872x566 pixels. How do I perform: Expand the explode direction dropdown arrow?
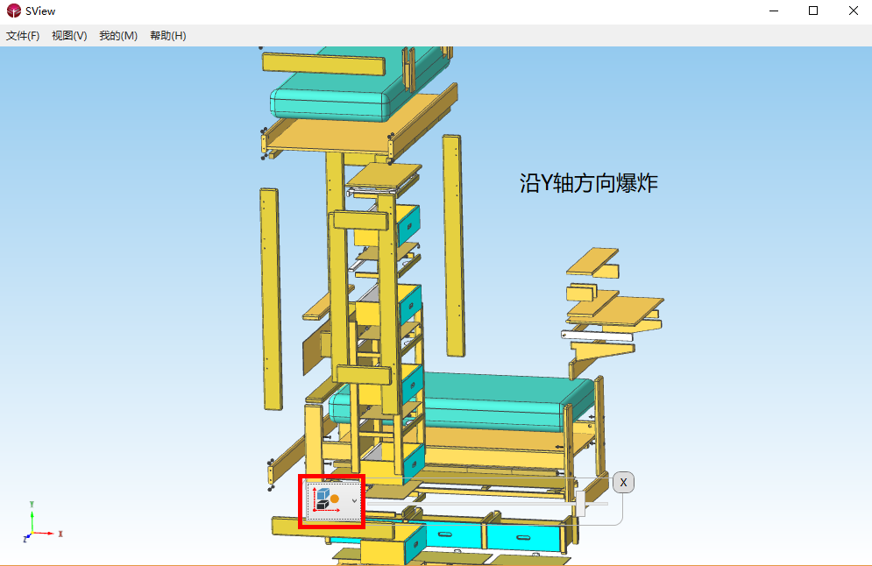pos(354,501)
